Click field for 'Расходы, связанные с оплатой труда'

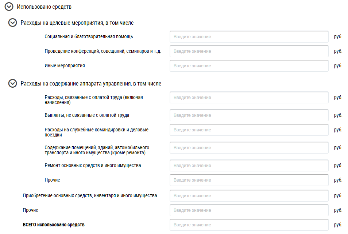point(249,98)
